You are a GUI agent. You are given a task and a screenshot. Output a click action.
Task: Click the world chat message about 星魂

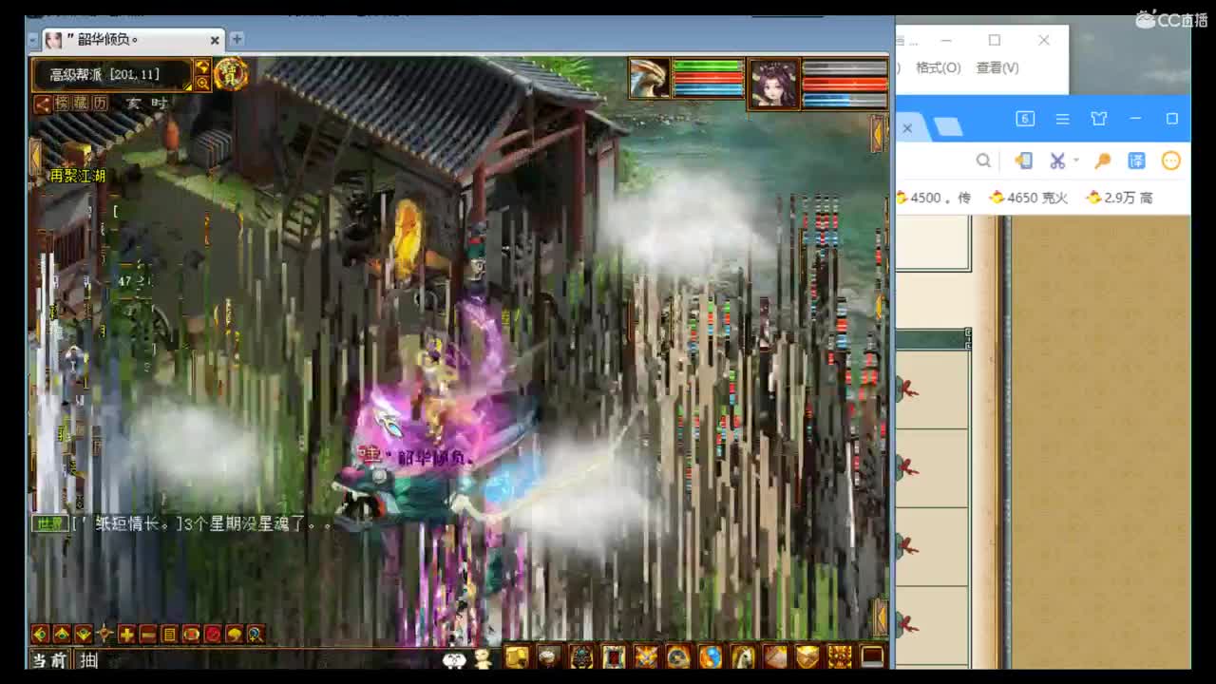[x=202, y=523]
